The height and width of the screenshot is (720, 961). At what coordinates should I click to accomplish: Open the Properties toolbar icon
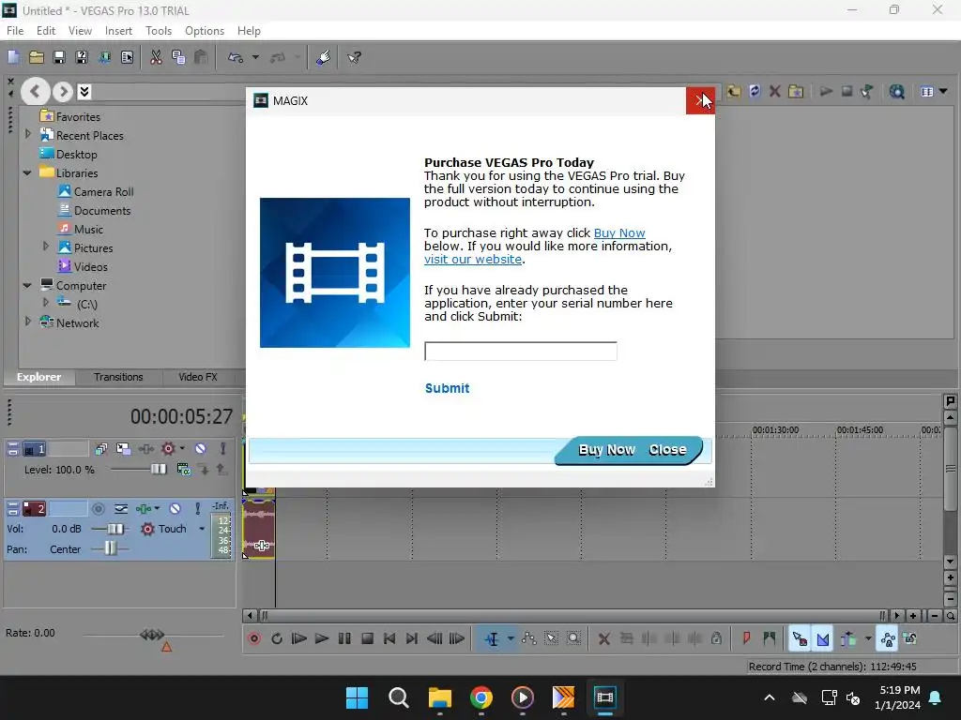coord(127,57)
